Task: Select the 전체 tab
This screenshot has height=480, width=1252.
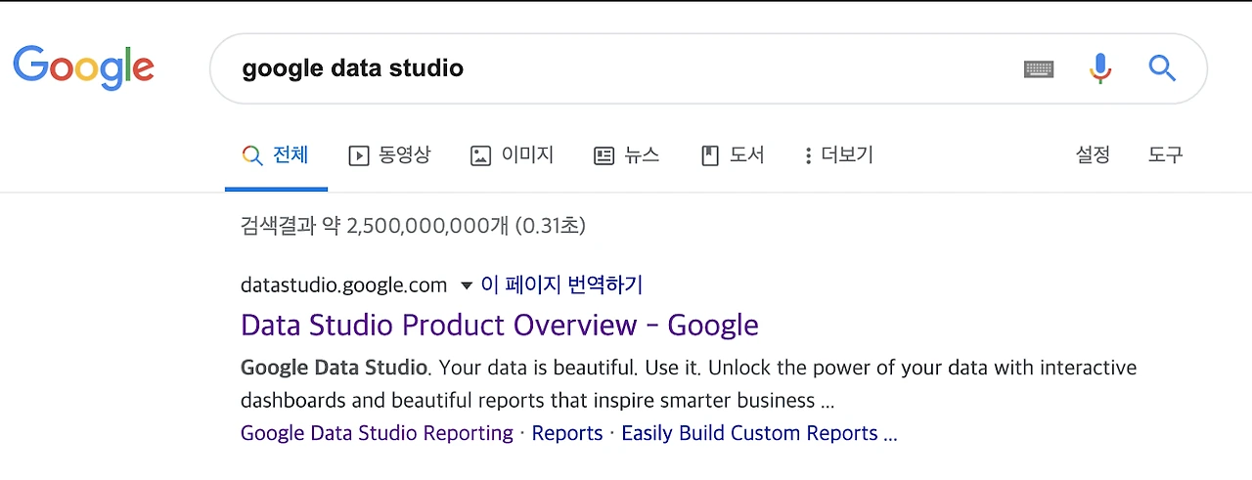Action: coord(276,154)
